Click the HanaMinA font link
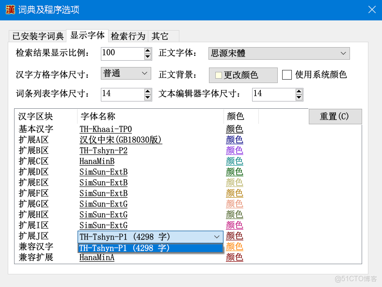 pyautogui.click(x=97, y=257)
